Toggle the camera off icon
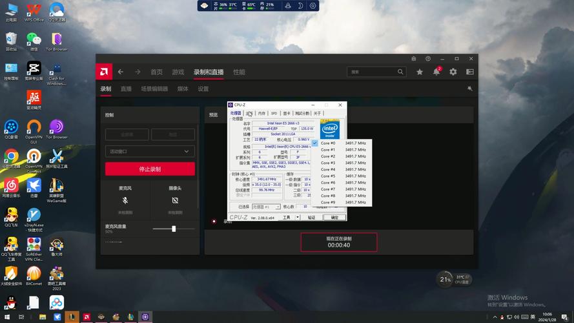 (175, 200)
